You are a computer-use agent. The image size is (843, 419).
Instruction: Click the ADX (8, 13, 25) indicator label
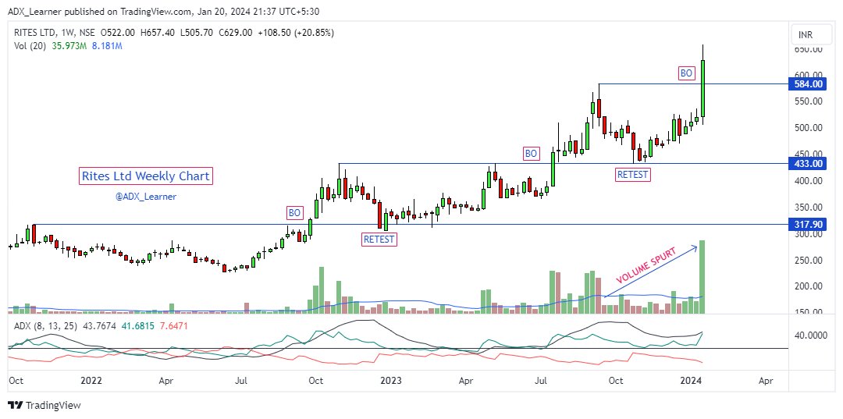pos(46,325)
